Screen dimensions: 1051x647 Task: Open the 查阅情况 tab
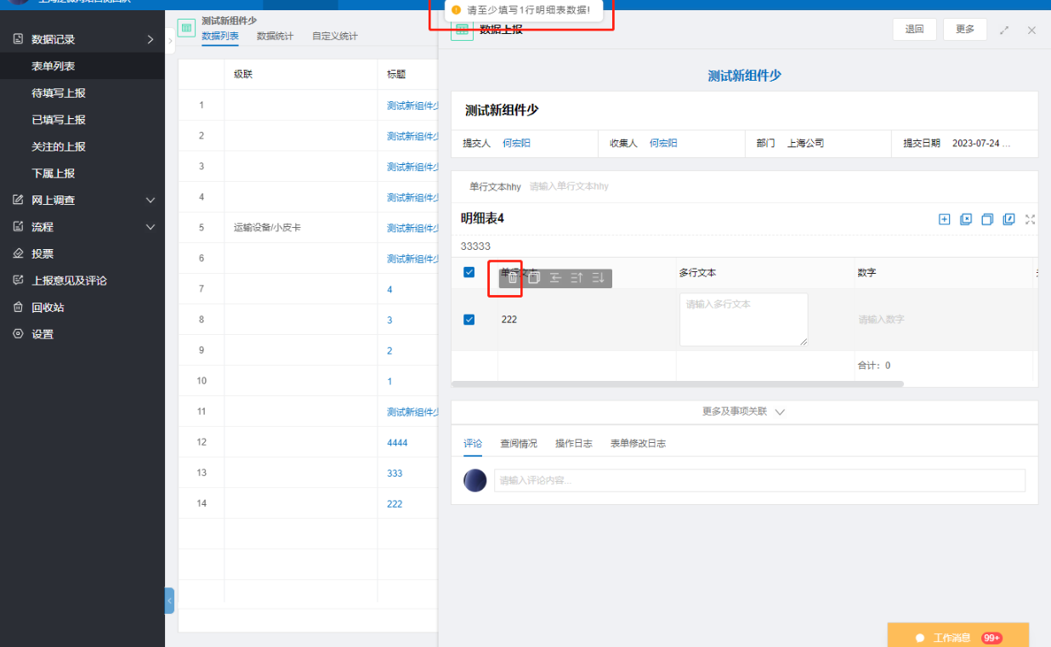[519, 443]
